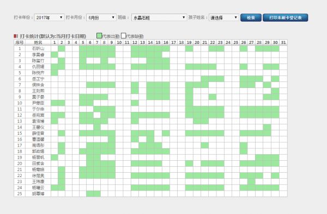Click the day 2 cell in row 24
The height and width of the screenshot is (214, 327).
(62, 187)
